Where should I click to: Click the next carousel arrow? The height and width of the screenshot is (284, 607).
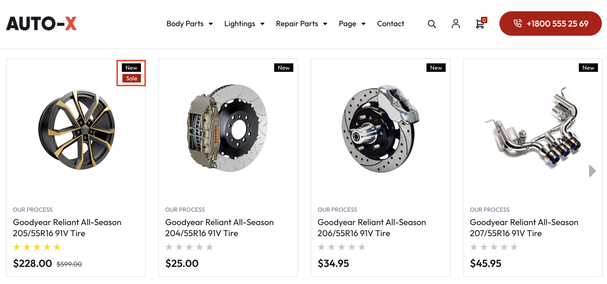592,171
